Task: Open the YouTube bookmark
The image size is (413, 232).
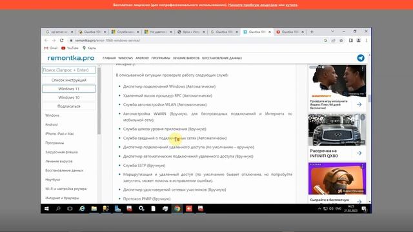Action: pos(70,48)
